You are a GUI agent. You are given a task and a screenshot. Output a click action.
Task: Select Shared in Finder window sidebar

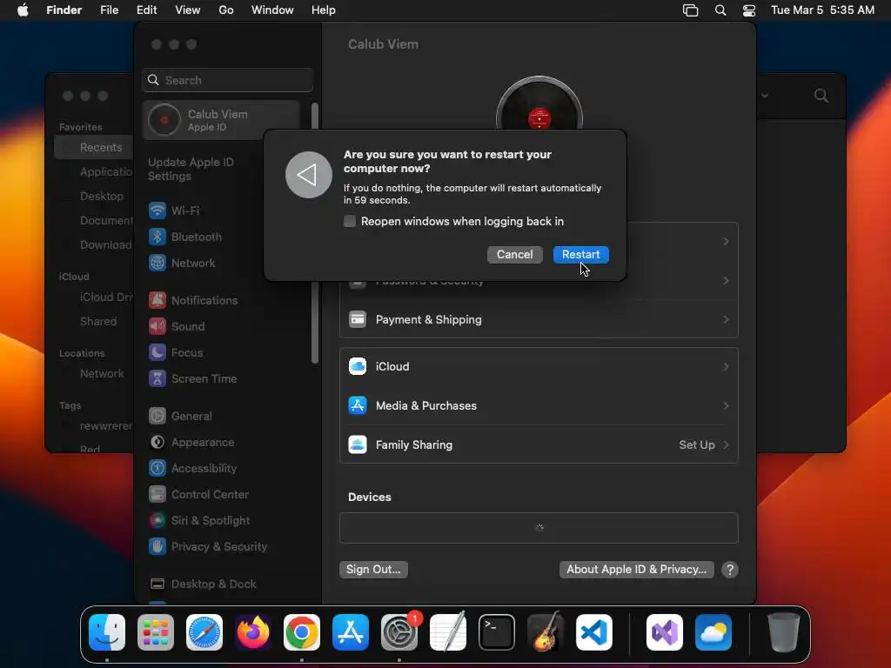[x=97, y=322]
